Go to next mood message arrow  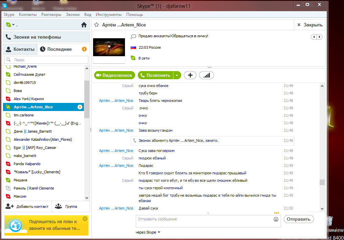(320, 37)
